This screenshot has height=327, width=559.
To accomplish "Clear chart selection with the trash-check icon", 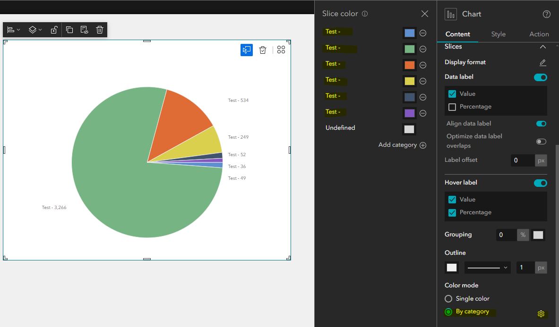I will 263,50.
